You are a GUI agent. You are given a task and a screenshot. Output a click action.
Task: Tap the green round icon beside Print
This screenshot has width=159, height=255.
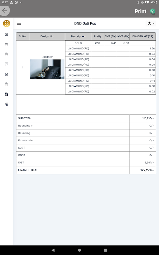click(x=152, y=11)
